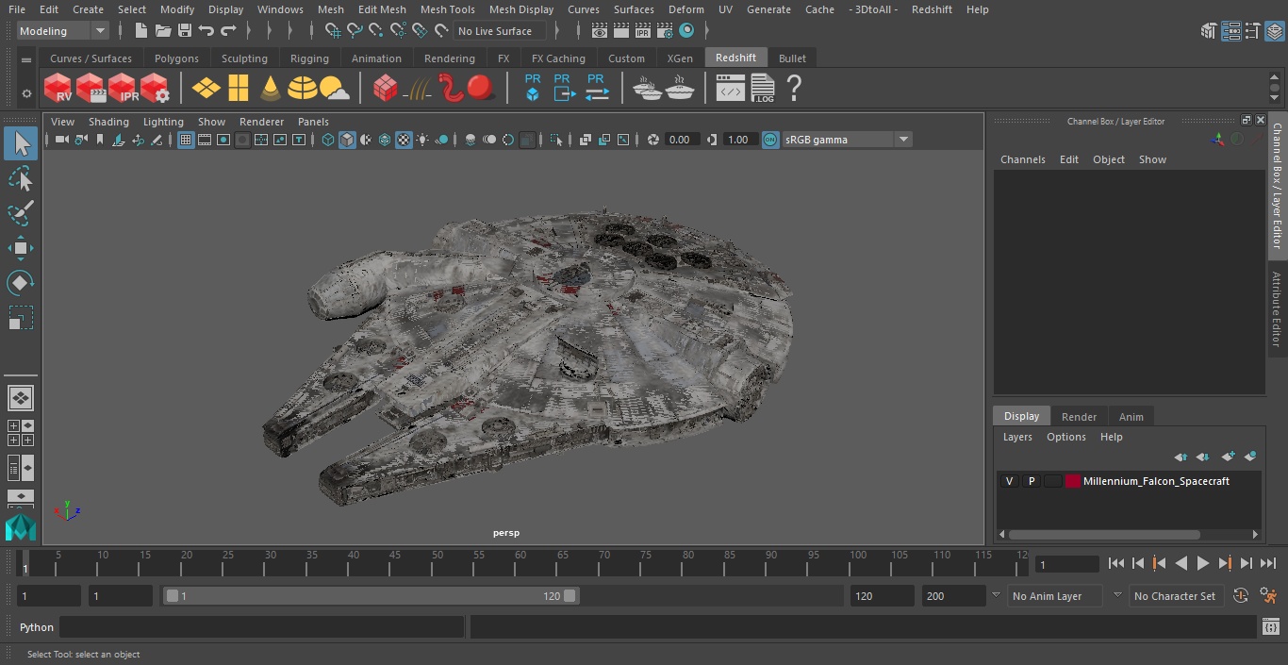Toggle use all lights bulb icon
The image size is (1288, 665).
[x=422, y=140]
